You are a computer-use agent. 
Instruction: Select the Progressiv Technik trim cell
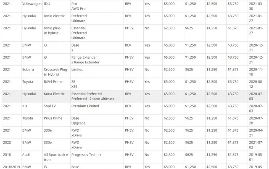point(97,157)
